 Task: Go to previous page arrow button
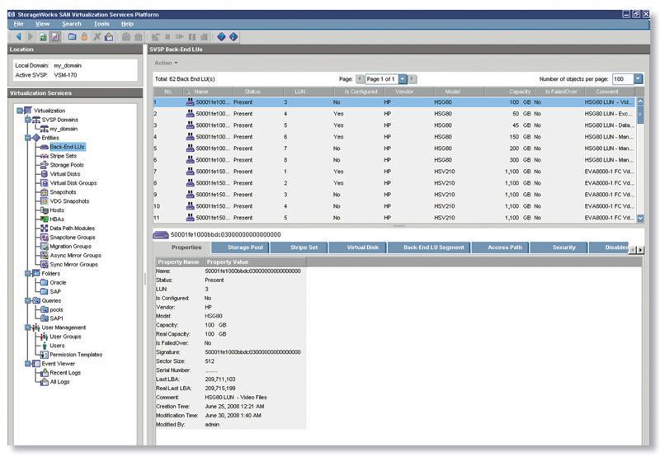point(361,78)
